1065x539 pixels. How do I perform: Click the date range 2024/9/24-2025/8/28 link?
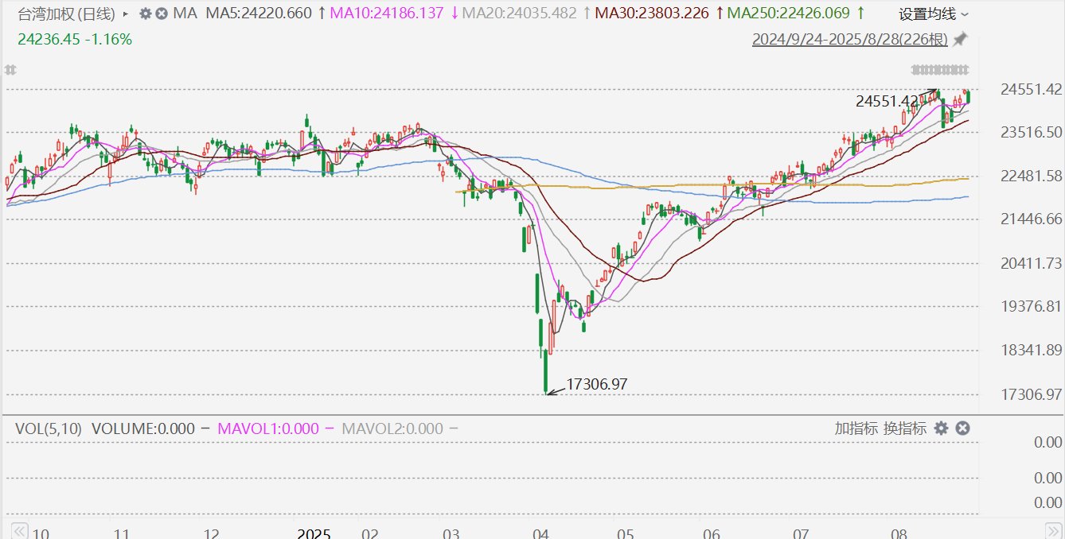point(850,39)
